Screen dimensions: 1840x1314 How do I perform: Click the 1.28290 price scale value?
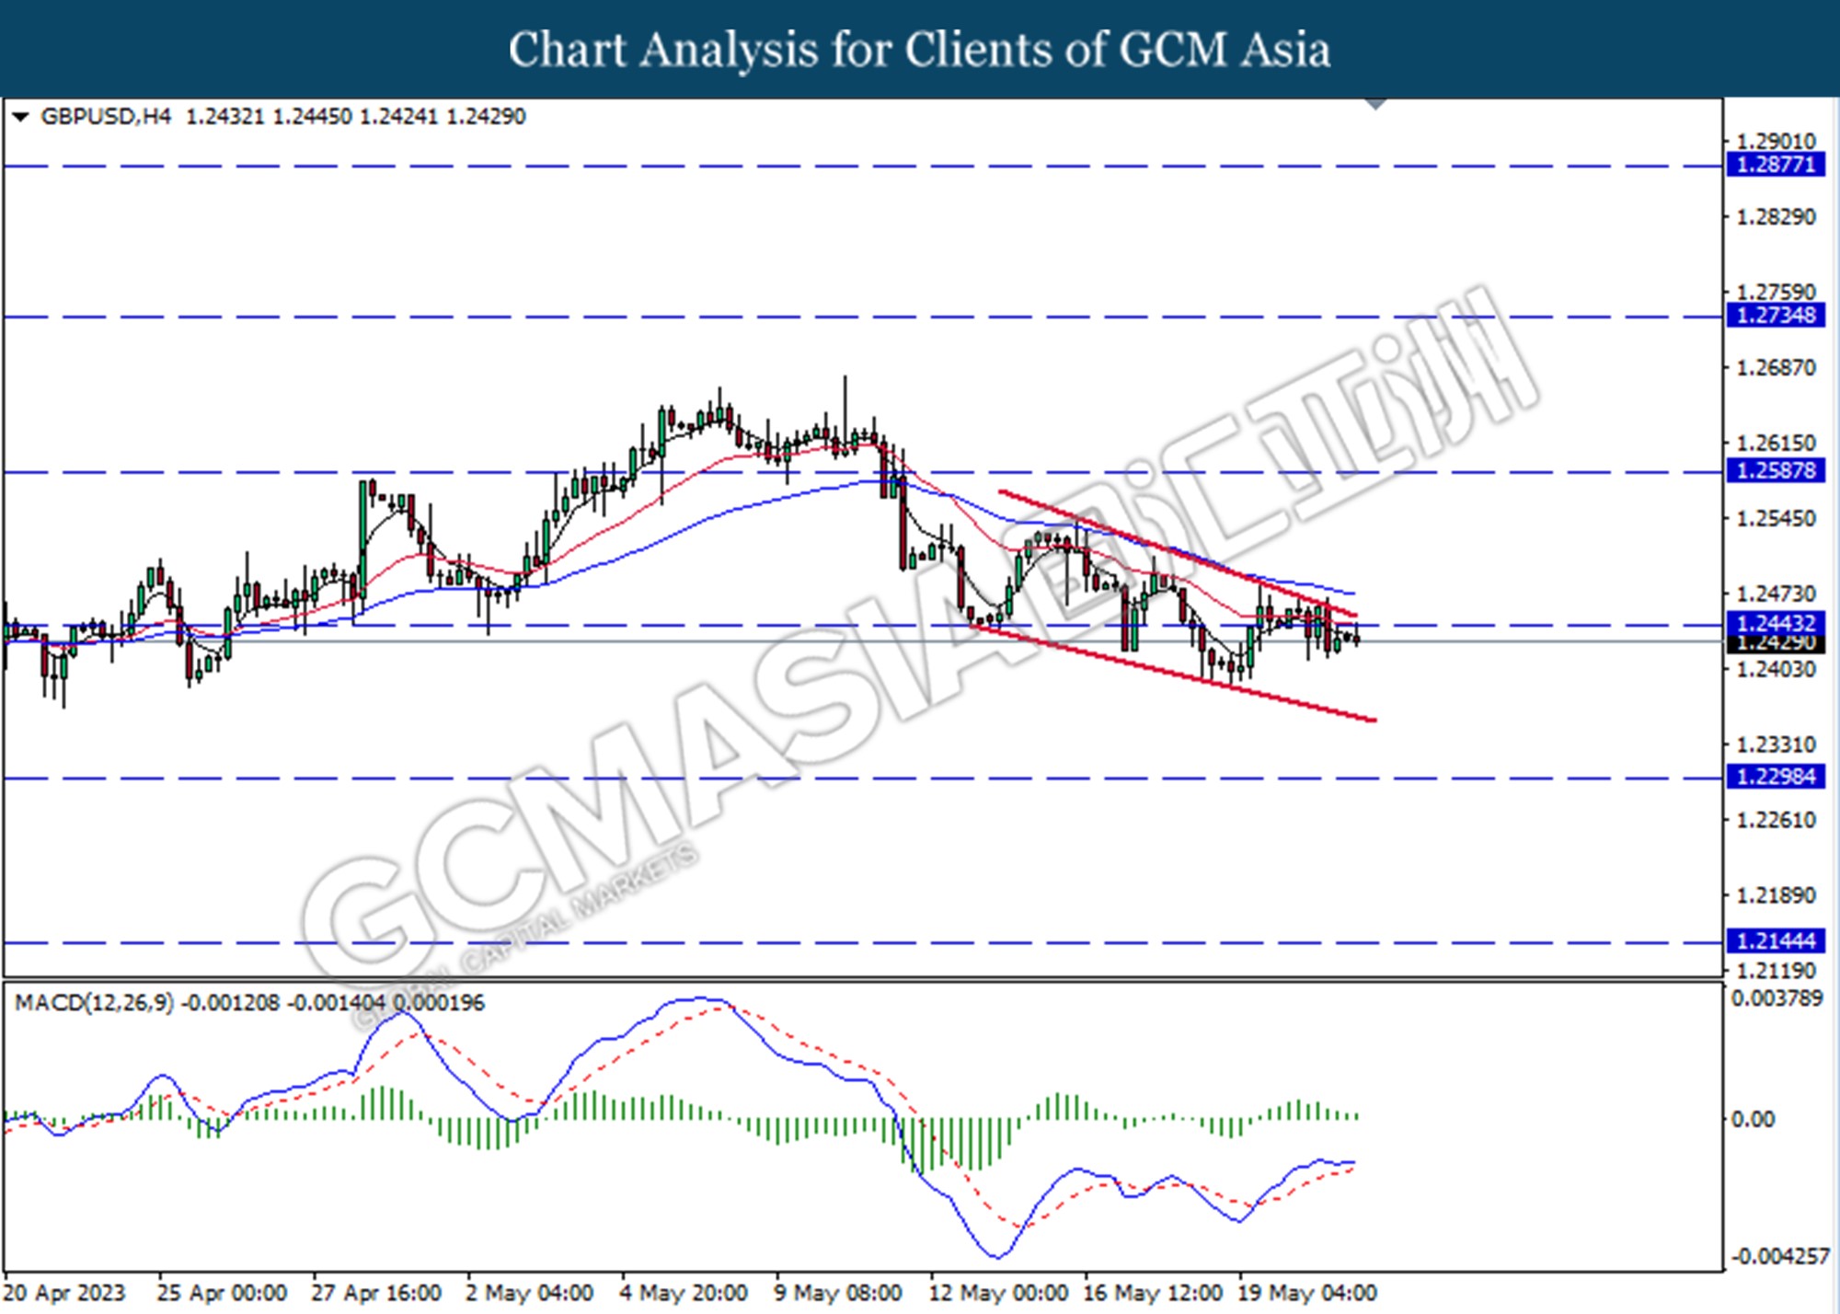[x=1776, y=217]
